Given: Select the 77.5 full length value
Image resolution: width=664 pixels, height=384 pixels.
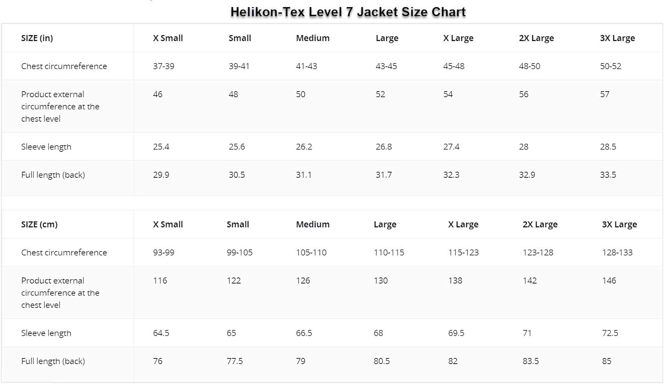Looking at the screenshot, I should tap(235, 361).
